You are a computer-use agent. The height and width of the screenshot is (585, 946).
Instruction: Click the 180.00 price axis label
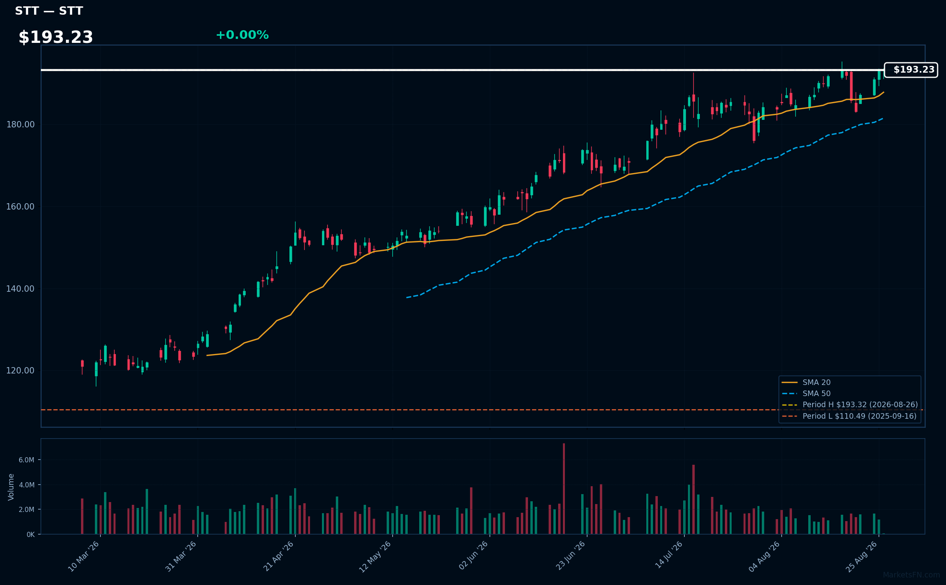20,125
